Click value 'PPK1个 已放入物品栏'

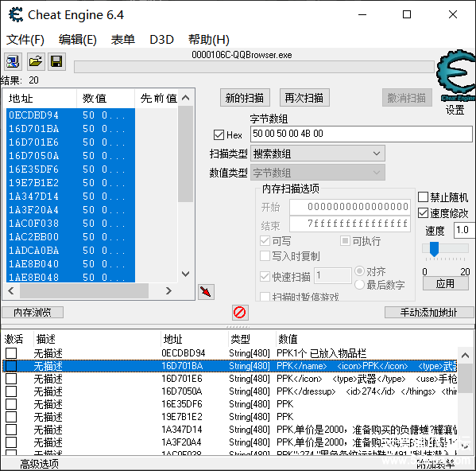[x=322, y=353]
